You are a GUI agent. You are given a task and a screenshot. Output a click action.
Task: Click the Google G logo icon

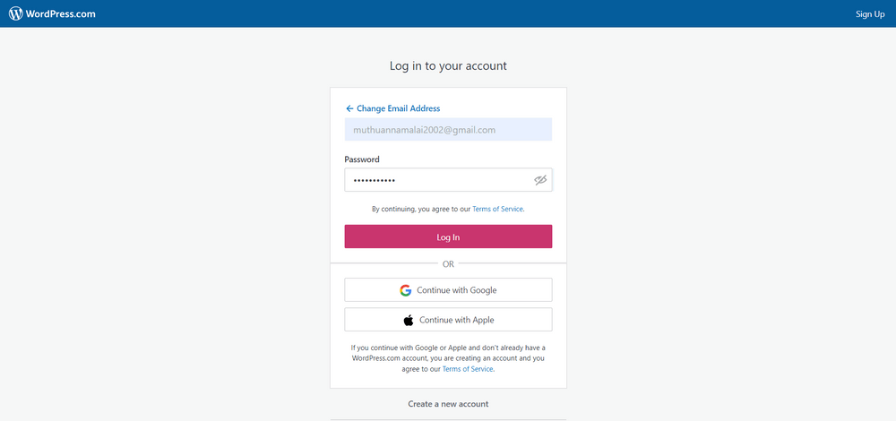(x=406, y=290)
